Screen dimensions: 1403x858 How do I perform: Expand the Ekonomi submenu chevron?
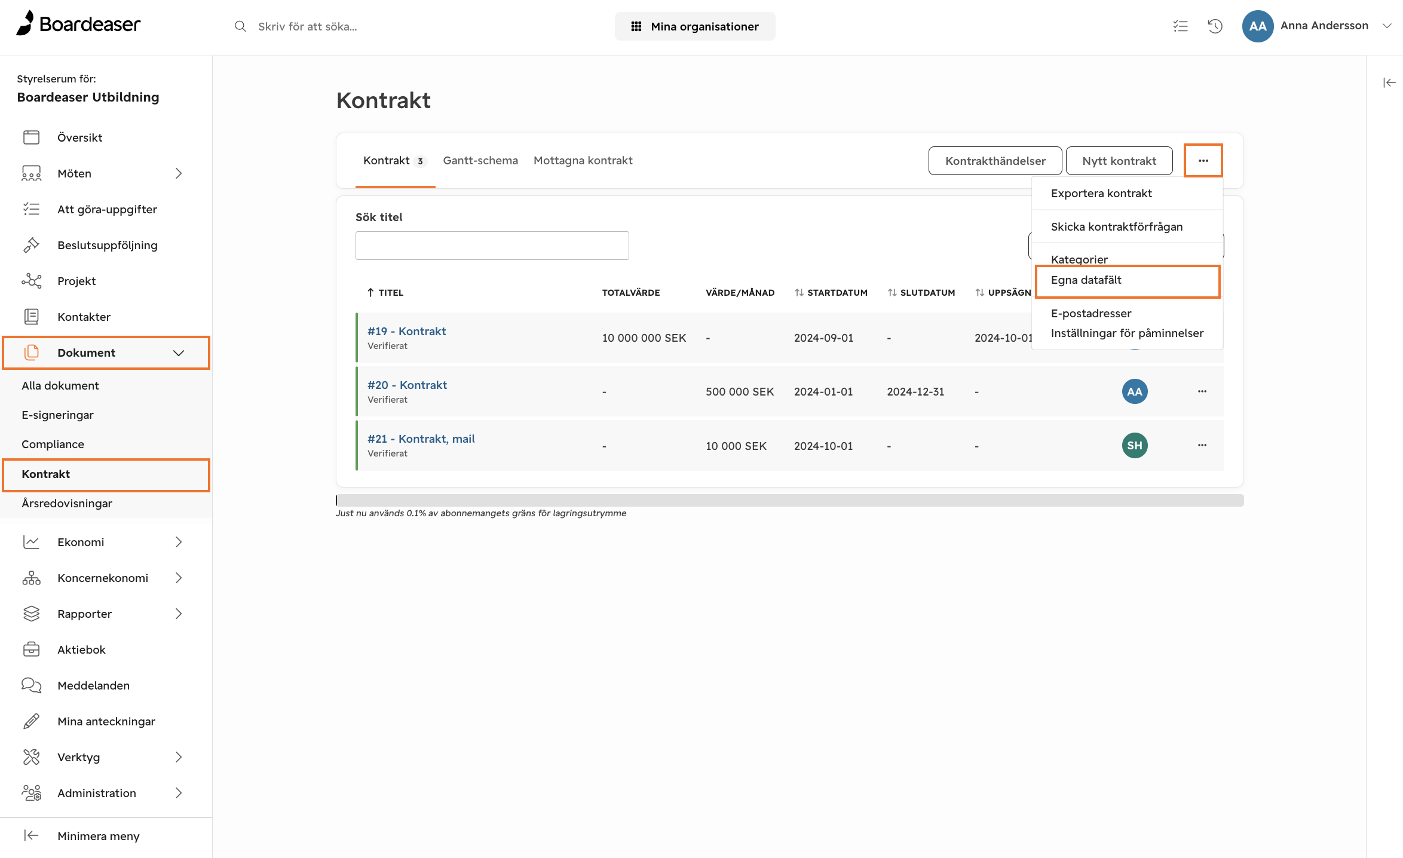pyautogui.click(x=179, y=542)
